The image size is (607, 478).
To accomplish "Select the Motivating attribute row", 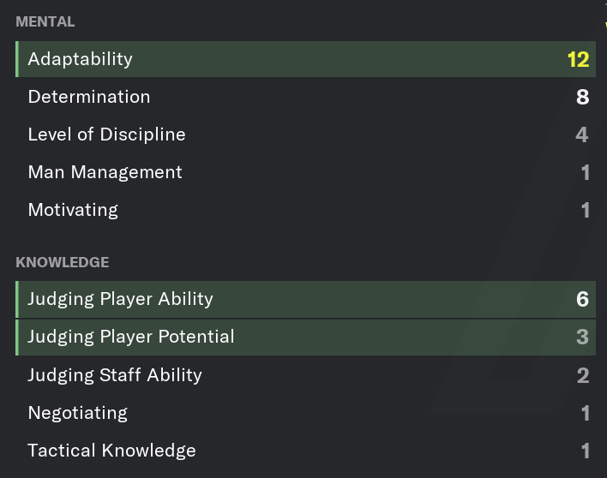I will (x=305, y=210).
